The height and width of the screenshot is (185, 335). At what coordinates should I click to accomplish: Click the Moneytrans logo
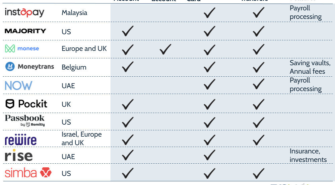[x=29, y=67]
